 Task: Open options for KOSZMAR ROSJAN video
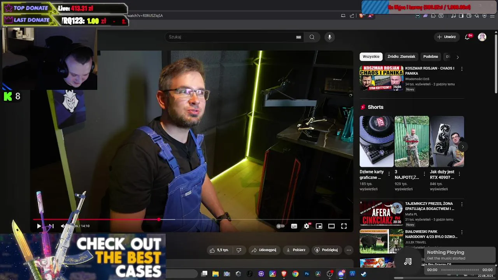[462, 69]
